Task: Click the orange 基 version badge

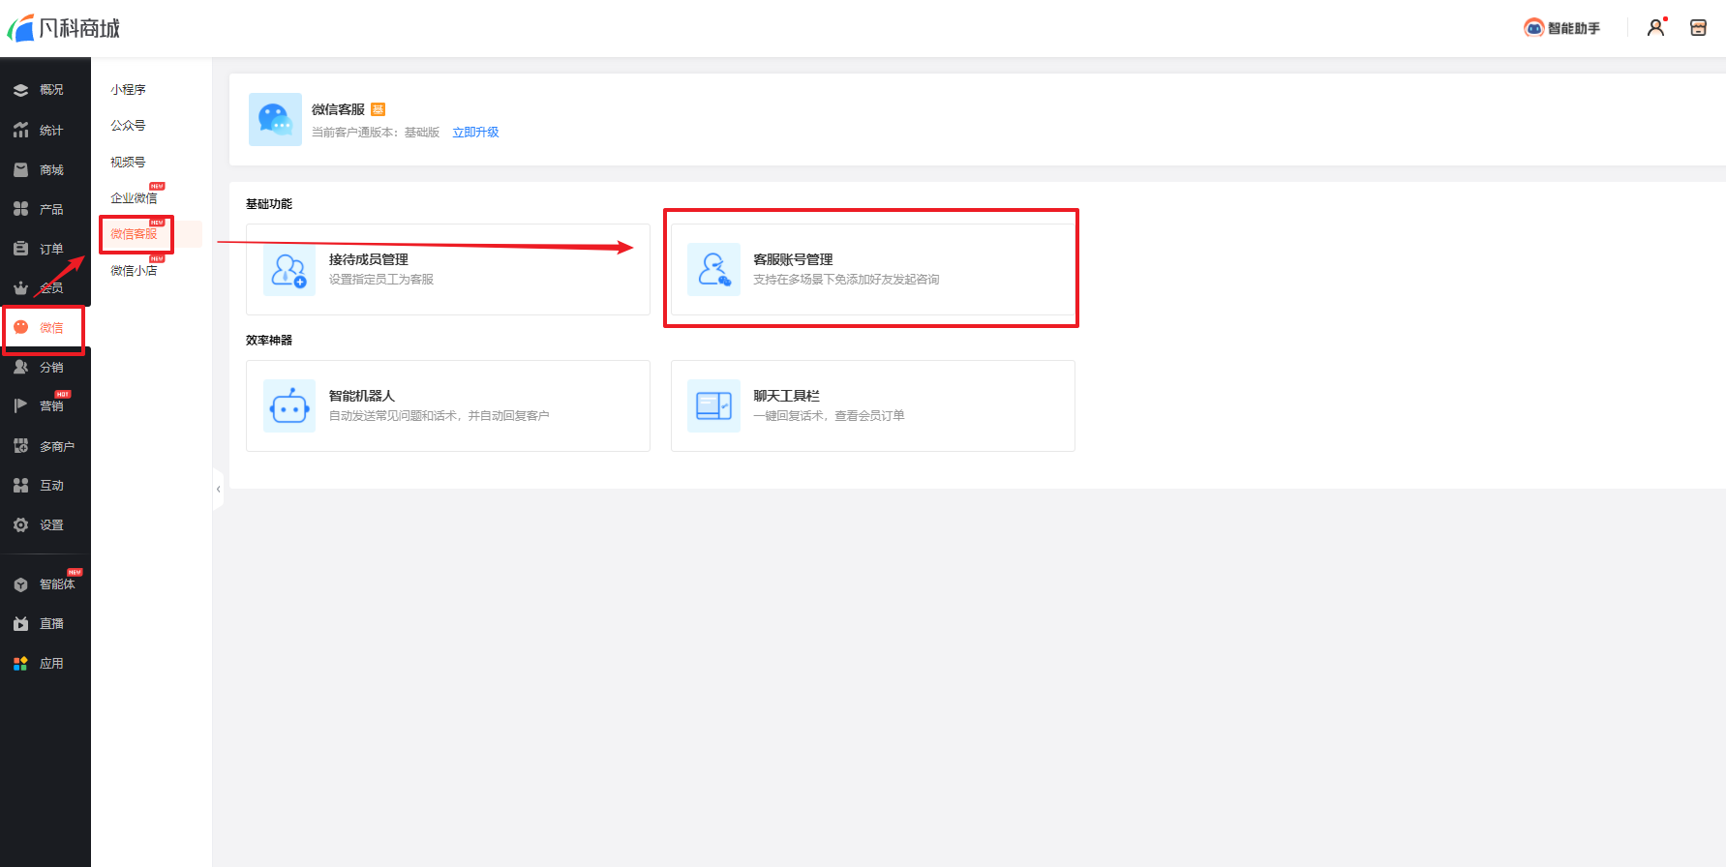Action: 379,109
